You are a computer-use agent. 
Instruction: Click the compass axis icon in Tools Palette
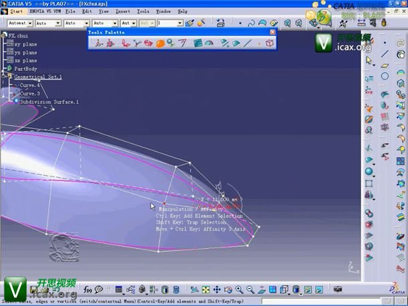click(x=98, y=43)
